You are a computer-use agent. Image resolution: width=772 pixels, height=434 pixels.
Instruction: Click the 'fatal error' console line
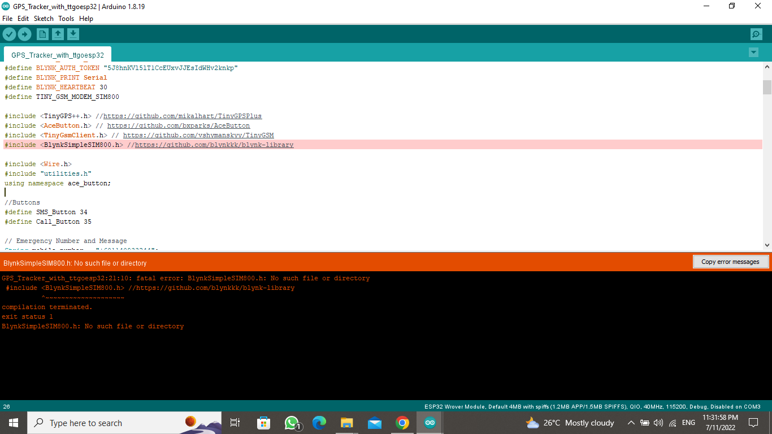click(186, 278)
